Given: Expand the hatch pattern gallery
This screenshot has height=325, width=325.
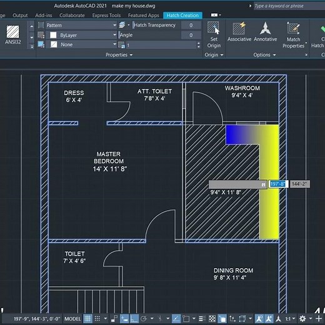Looking at the screenshot, I should [x=32, y=46].
